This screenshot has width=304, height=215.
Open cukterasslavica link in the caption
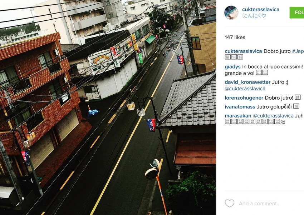pyautogui.click(x=243, y=51)
